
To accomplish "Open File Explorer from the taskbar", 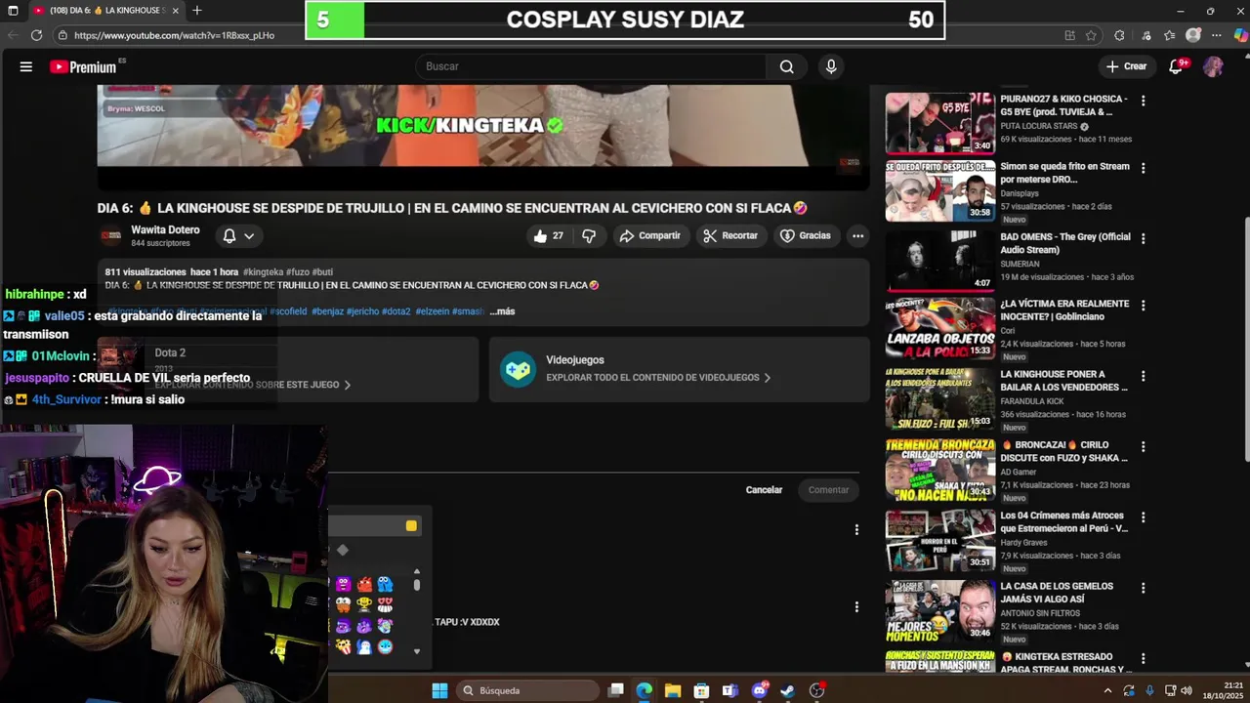I will (673, 690).
